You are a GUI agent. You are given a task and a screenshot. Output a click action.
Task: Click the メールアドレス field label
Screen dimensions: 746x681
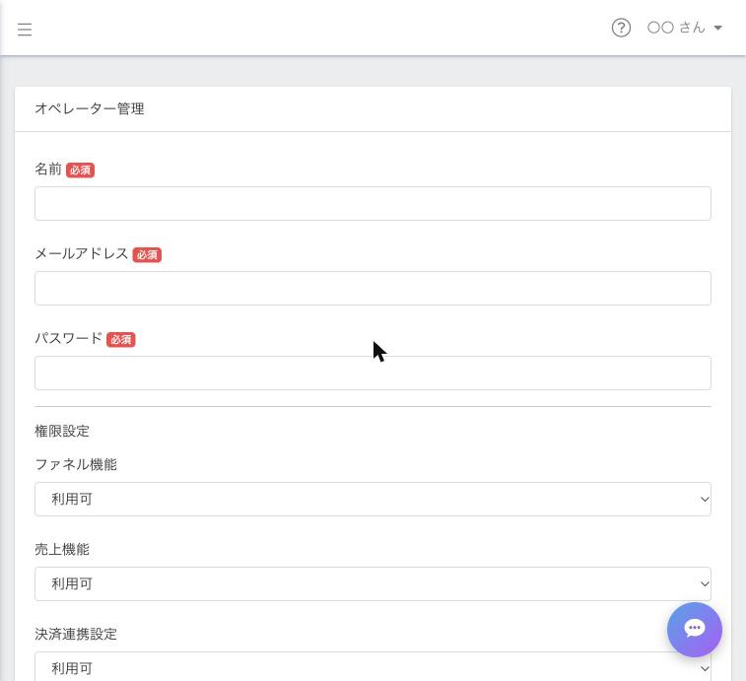pyautogui.click(x=82, y=253)
